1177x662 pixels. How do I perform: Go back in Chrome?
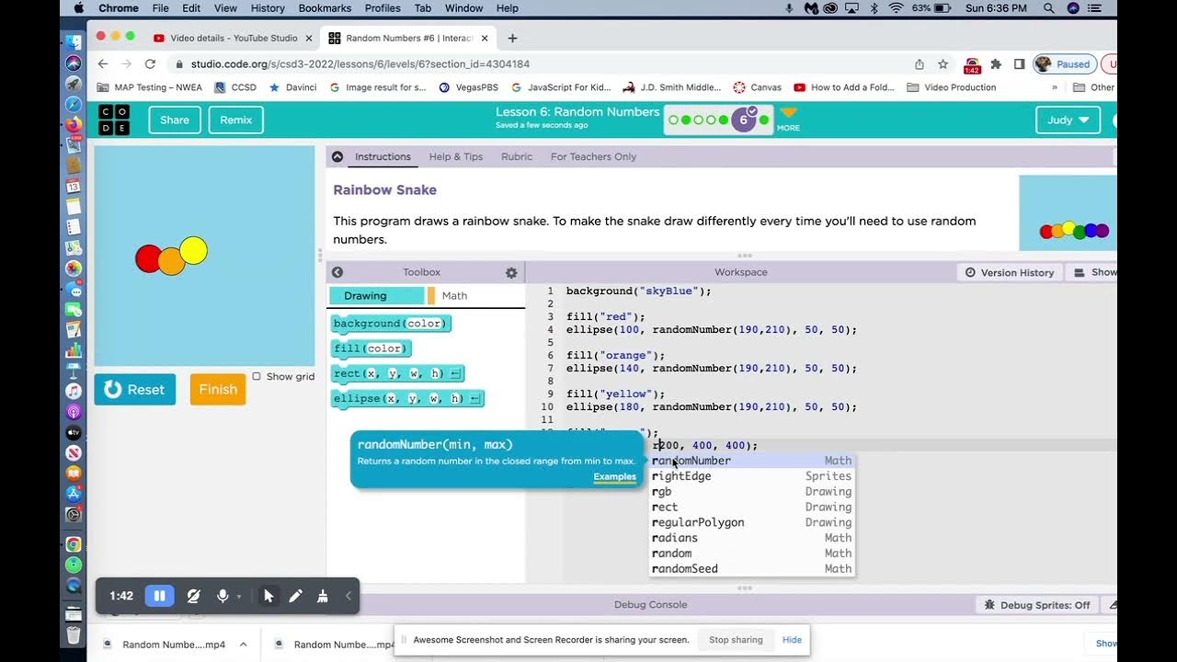(103, 64)
